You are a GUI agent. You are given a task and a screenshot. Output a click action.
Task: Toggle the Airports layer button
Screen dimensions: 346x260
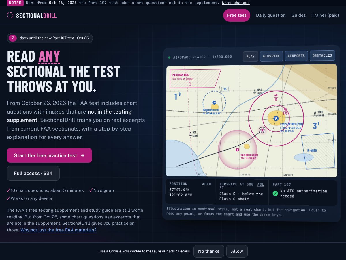296,56
